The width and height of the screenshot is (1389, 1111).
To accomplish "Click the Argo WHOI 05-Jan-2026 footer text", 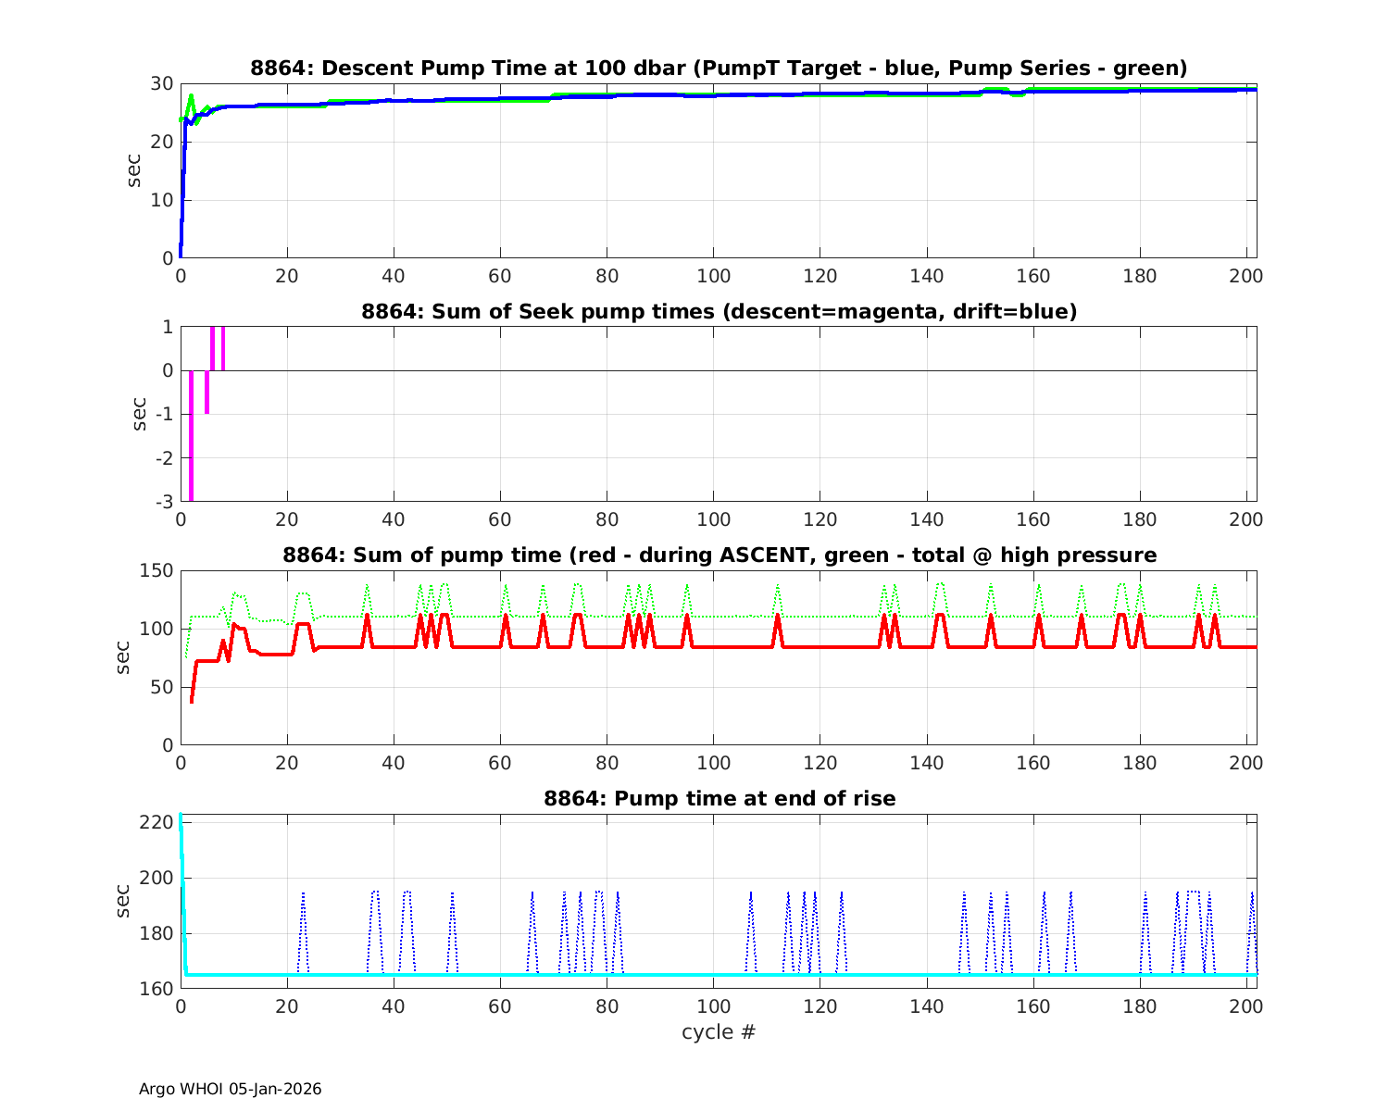I will (x=230, y=1089).
